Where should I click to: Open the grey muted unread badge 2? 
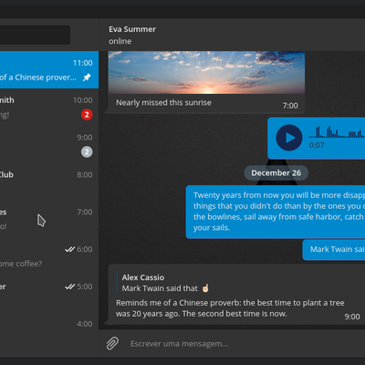(x=87, y=151)
